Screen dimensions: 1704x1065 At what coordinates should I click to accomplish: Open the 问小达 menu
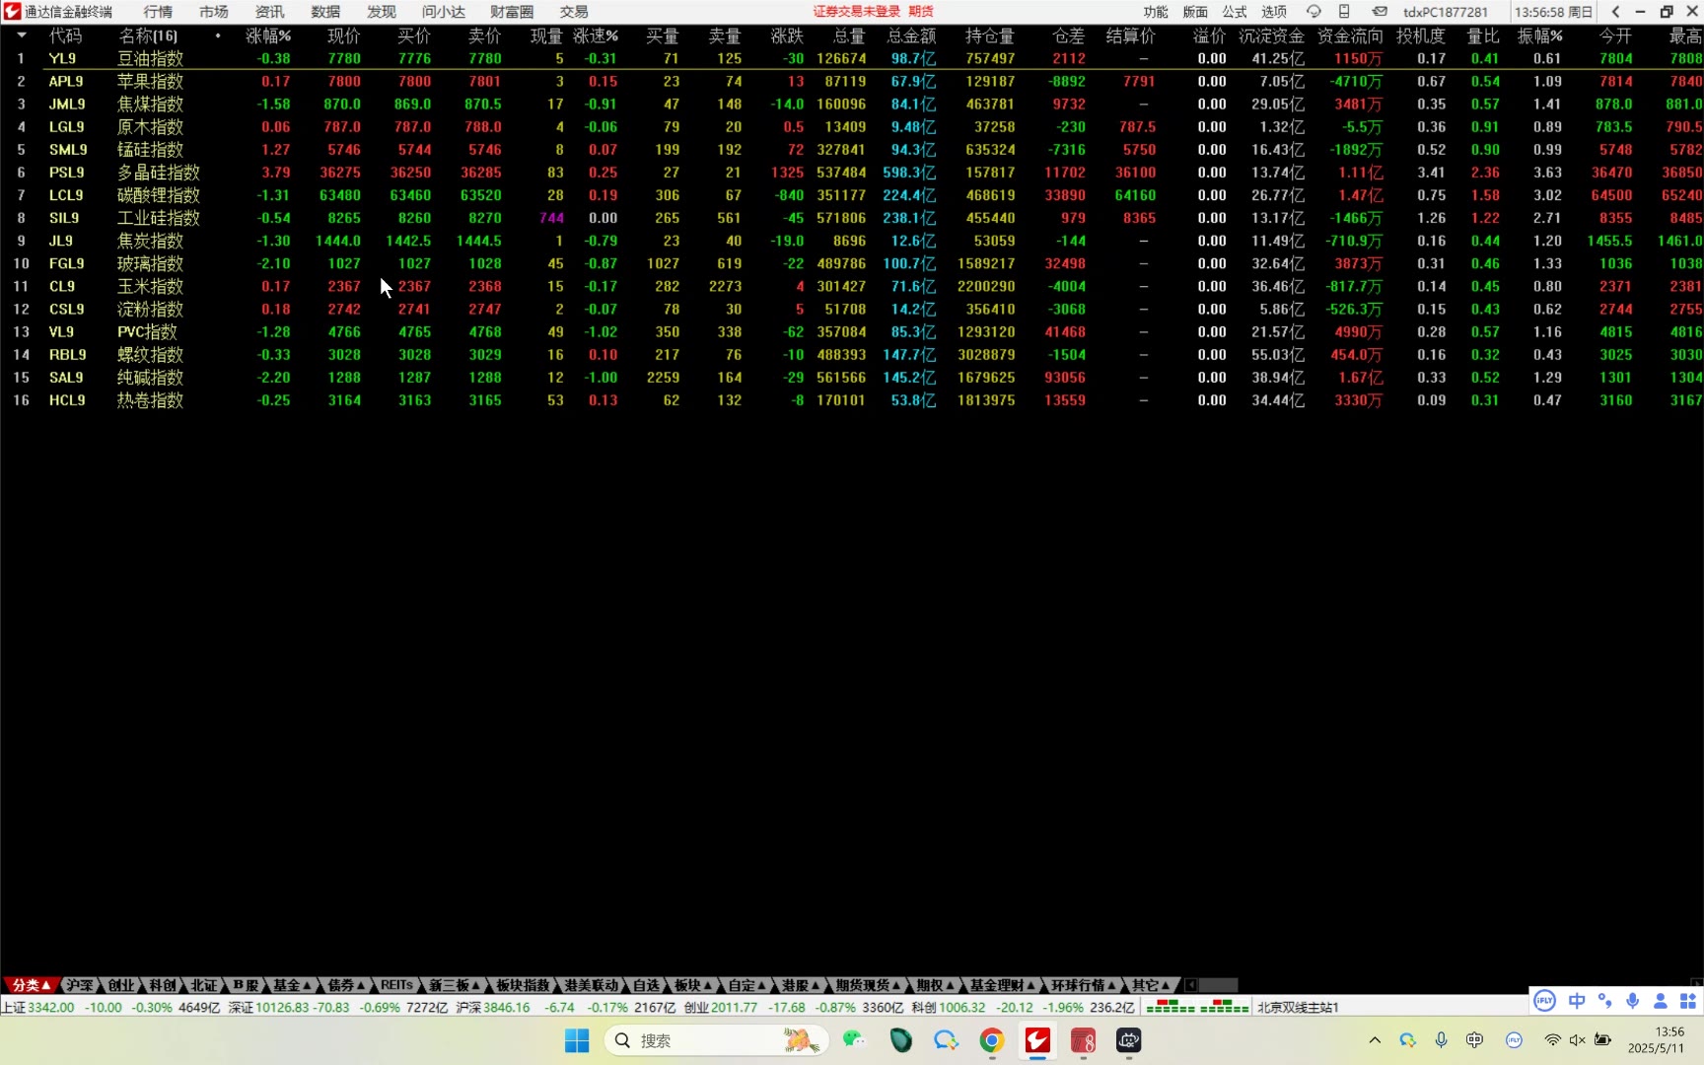tap(444, 12)
